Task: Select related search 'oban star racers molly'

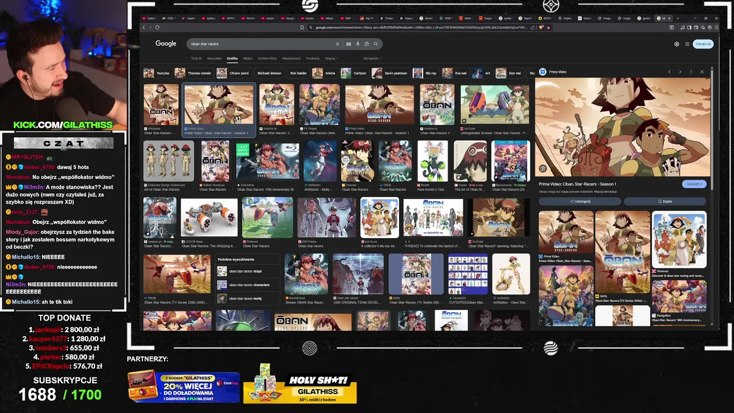Action: pos(248,299)
